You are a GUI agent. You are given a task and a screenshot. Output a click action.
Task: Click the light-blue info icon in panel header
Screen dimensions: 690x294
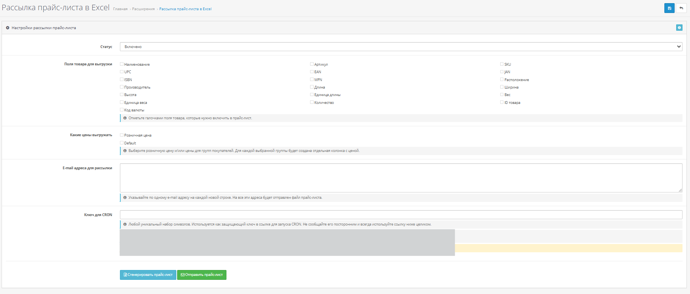click(679, 28)
